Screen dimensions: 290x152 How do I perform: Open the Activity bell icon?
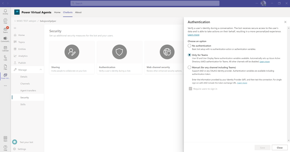tap(5, 12)
